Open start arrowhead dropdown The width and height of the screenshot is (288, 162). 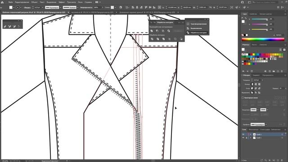coord(258,110)
